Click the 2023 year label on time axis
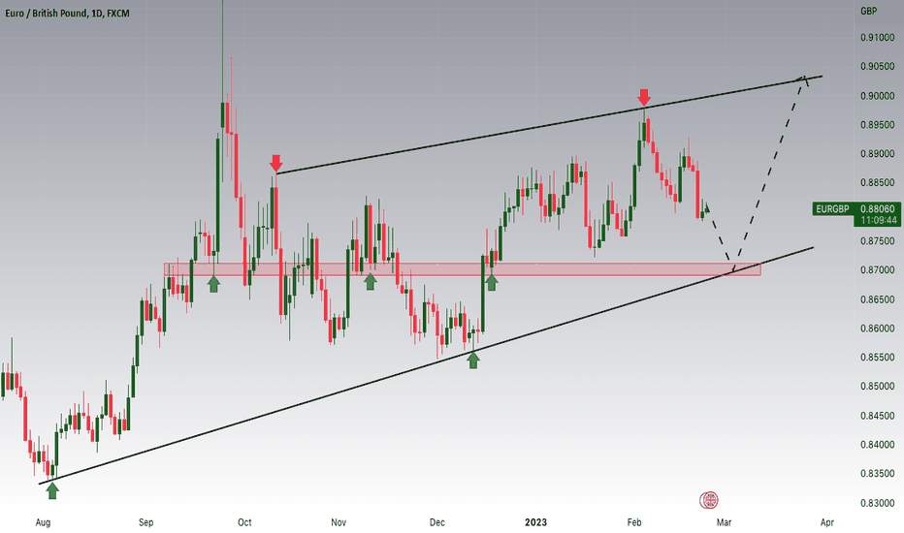904x533 pixels. pyautogui.click(x=535, y=522)
